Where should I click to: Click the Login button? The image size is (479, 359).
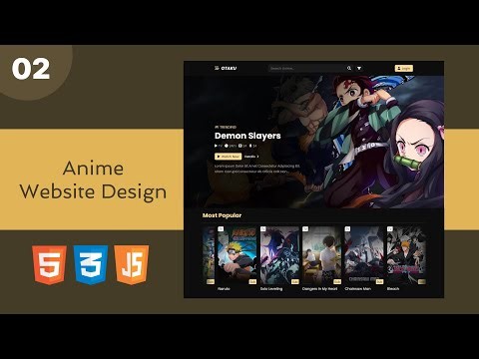(404, 68)
